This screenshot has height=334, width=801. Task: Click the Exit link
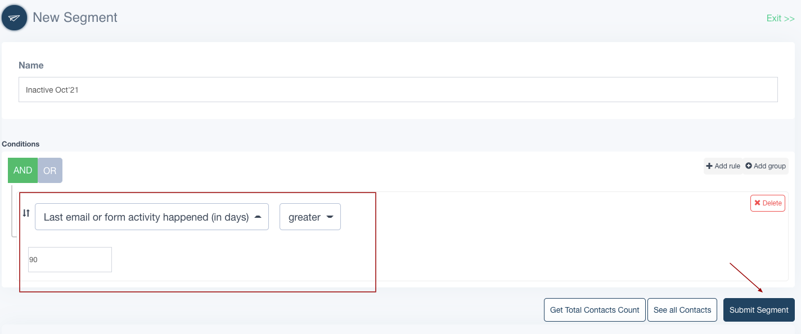[x=780, y=19]
